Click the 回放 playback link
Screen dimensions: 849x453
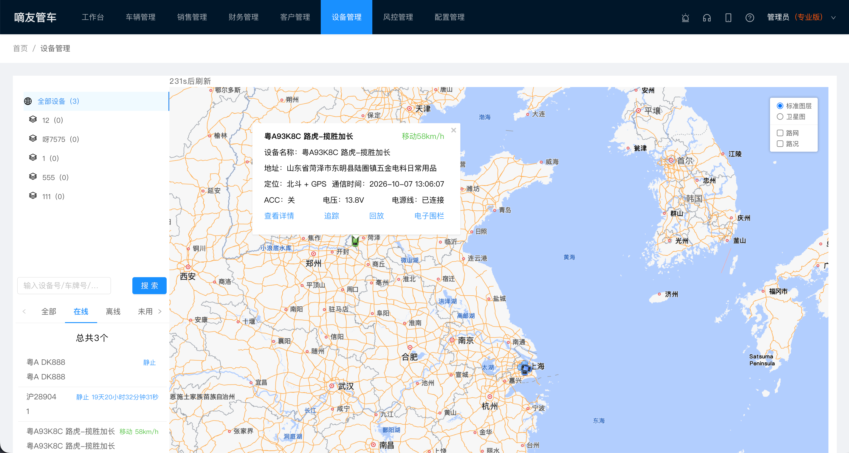pos(377,216)
